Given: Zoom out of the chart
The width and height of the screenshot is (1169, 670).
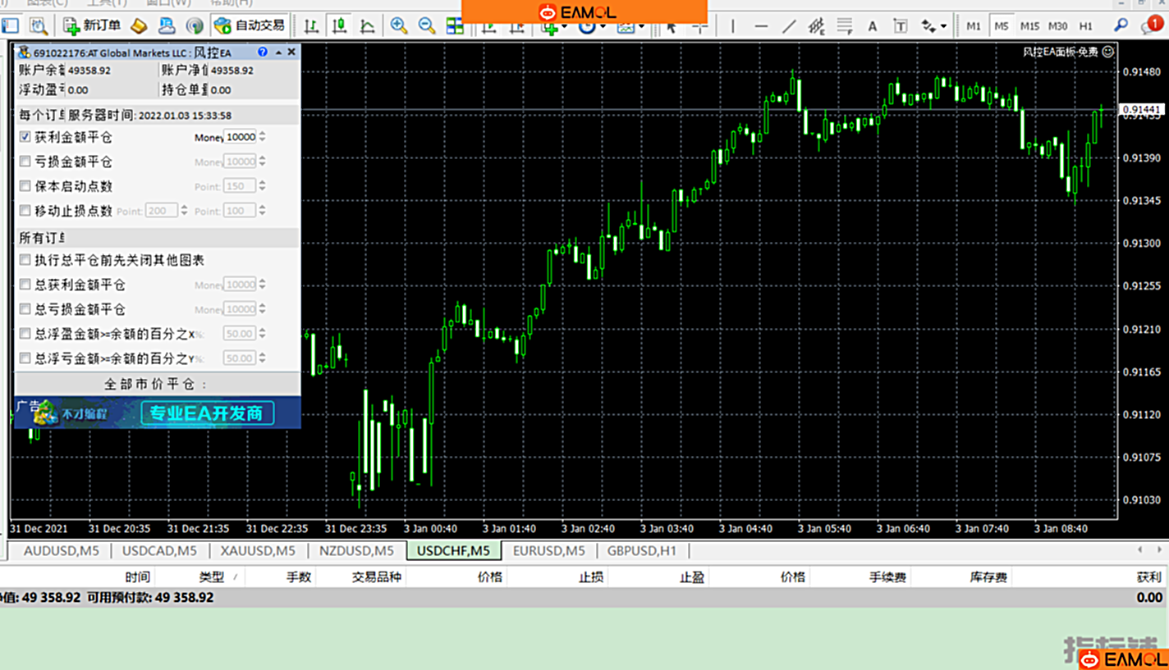Looking at the screenshot, I should click(426, 26).
